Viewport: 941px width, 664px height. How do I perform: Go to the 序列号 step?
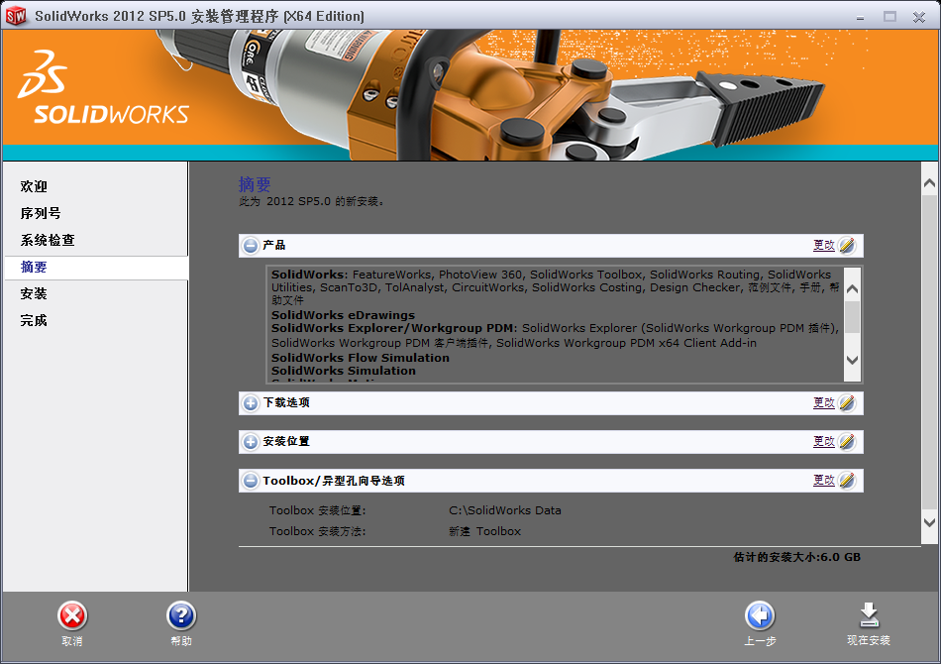click(41, 213)
